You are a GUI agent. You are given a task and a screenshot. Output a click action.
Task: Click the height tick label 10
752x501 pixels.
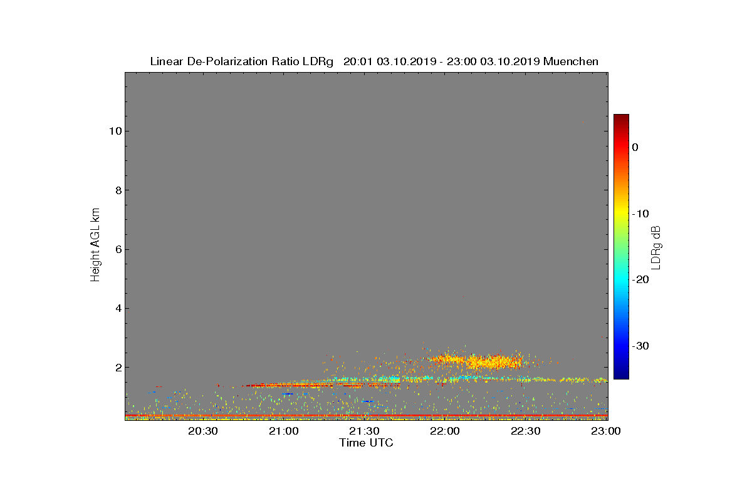[x=115, y=131]
